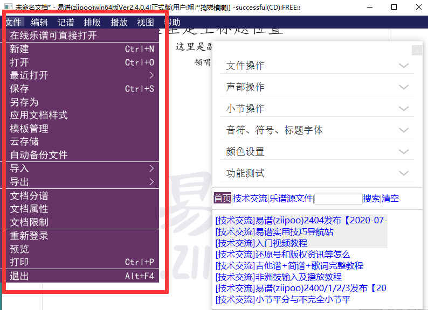Select 自动备份文件 menu item
Viewport: 428px width, 310px height.
click(82, 155)
